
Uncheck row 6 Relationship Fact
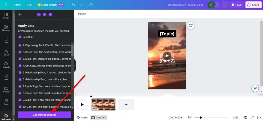[20, 79]
